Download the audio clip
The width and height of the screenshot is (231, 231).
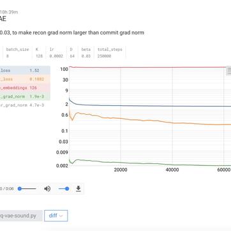pos(78,189)
